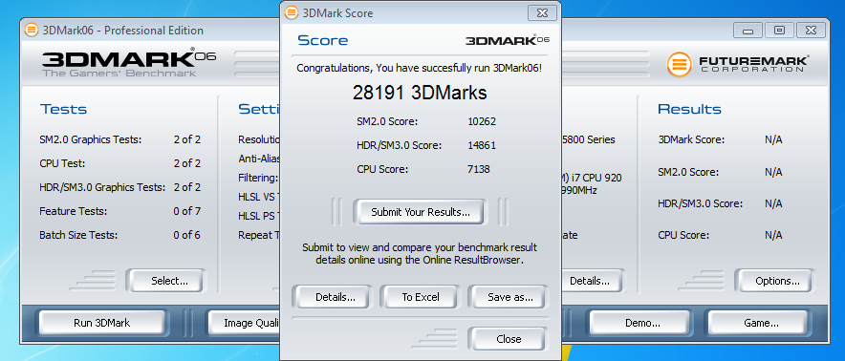The image size is (845, 361).
Task: Click the SM2.0 Score: label in the Results panel
Action: [688, 172]
